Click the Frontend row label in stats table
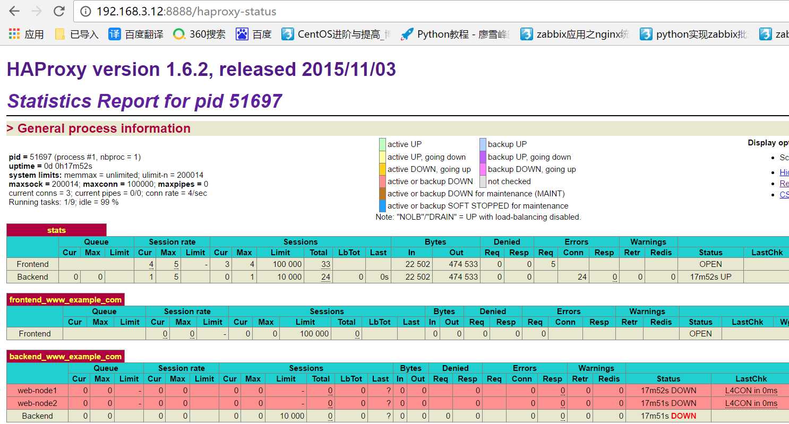 pos(32,264)
